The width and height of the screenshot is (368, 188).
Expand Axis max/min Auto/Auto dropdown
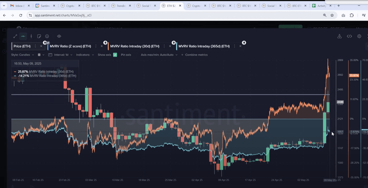click(x=159, y=55)
